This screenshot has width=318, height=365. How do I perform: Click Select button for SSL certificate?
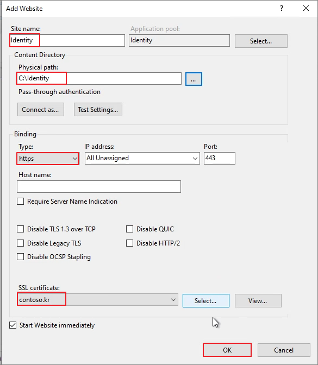coord(205,301)
